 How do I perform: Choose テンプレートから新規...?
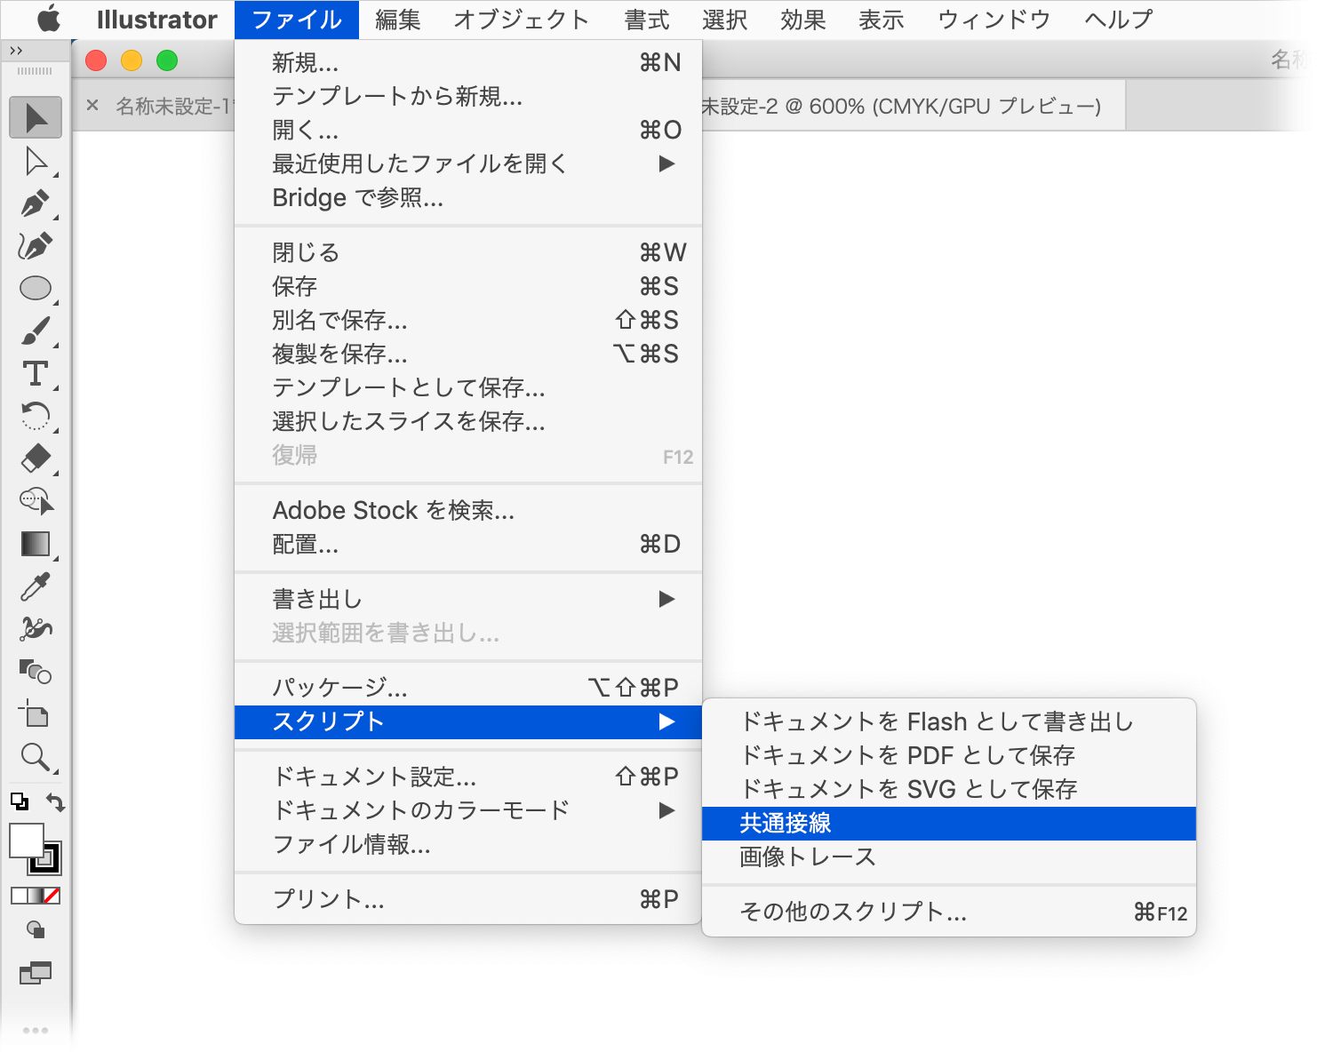click(468, 96)
